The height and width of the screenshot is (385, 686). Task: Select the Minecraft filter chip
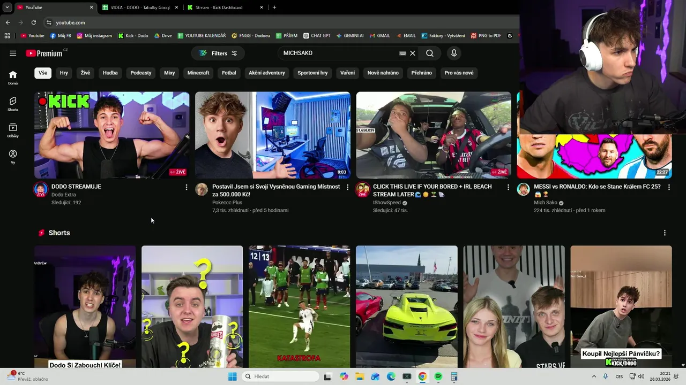click(x=198, y=73)
